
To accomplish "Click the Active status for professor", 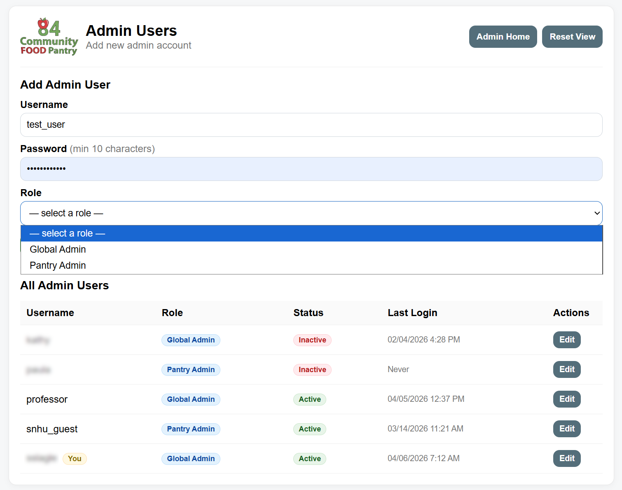I will [x=310, y=399].
